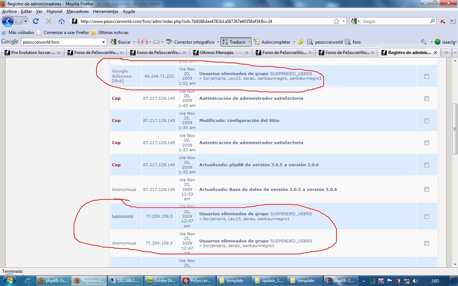Tick checkbox for Anonymous 77.208.159.3 log row
The width and height of the screenshot is (458, 286).
[x=427, y=243]
